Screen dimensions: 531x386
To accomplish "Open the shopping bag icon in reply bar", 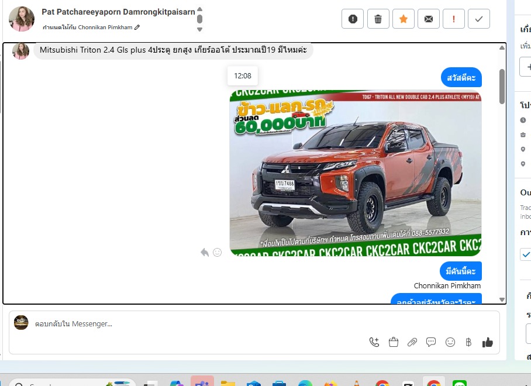I will (x=394, y=342).
